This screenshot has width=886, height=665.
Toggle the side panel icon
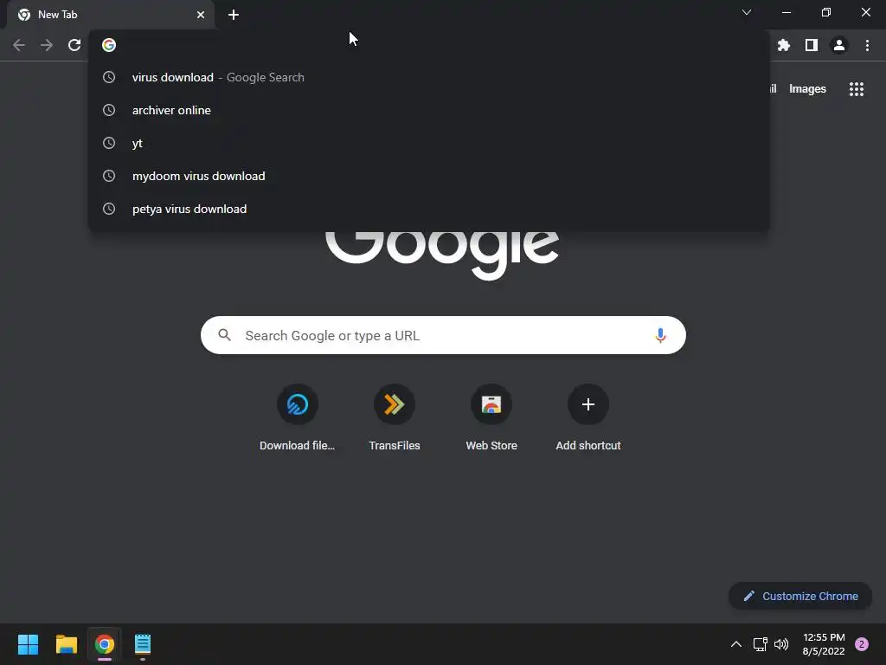pyautogui.click(x=812, y=45)
